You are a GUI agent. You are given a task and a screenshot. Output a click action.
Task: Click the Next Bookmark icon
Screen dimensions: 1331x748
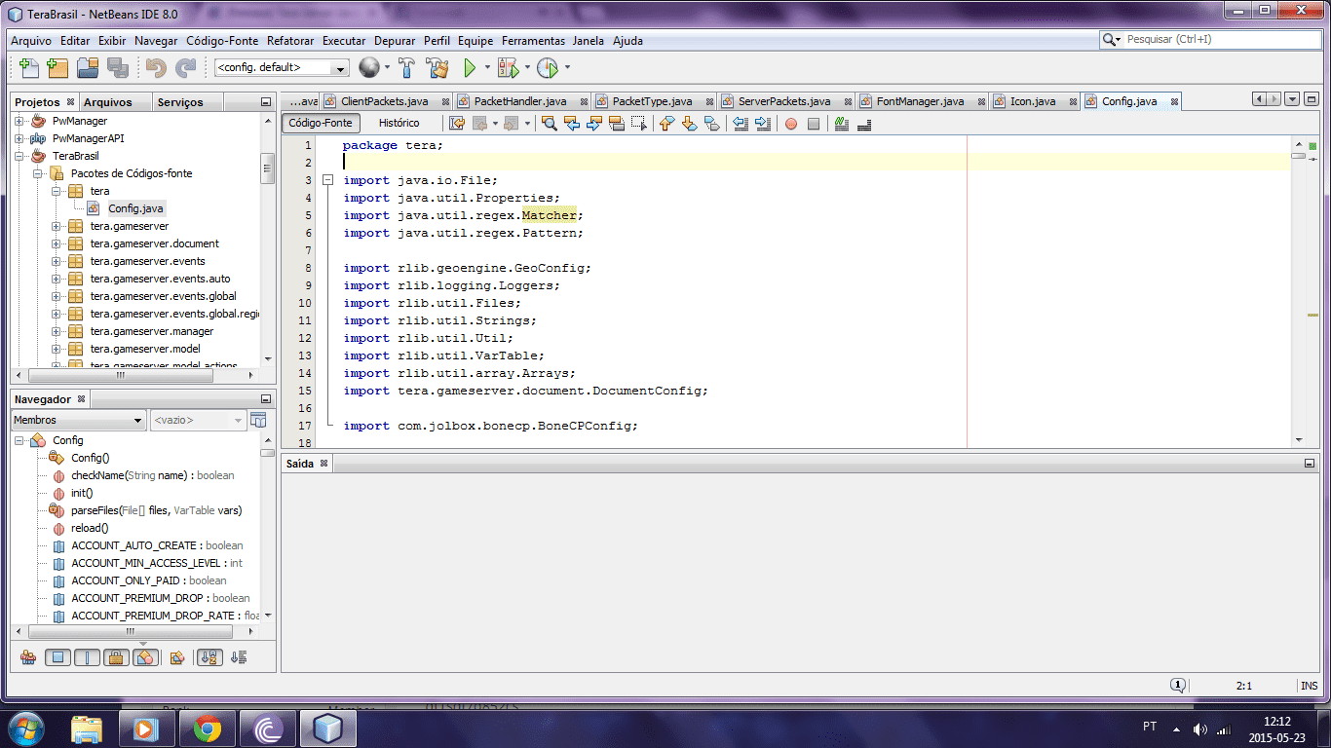click(x=689, y=124)
